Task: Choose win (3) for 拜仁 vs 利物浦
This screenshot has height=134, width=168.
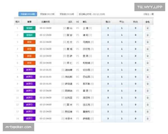Action: coord(108,63)
